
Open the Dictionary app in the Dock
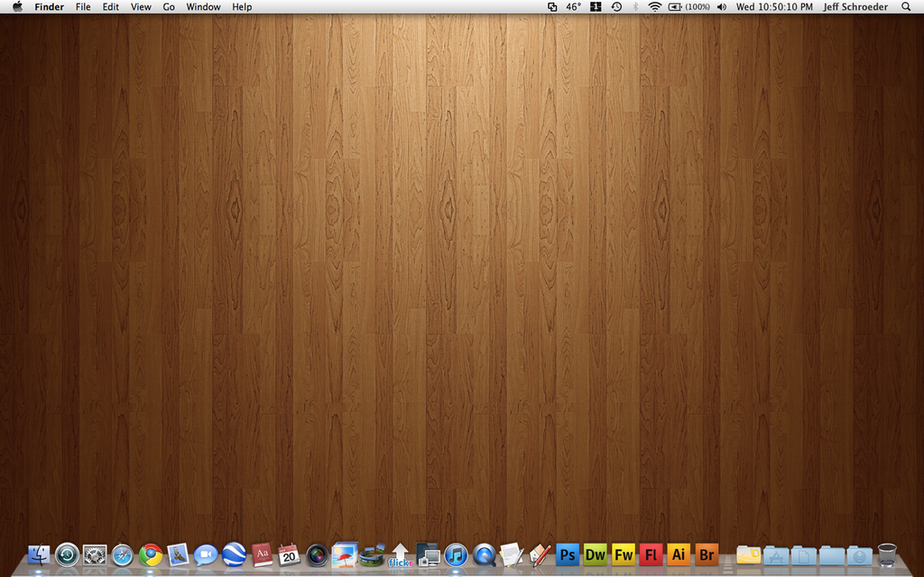(x=262, y=554)
